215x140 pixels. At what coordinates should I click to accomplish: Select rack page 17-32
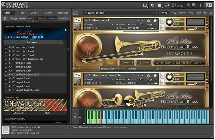tap(173, 13)
